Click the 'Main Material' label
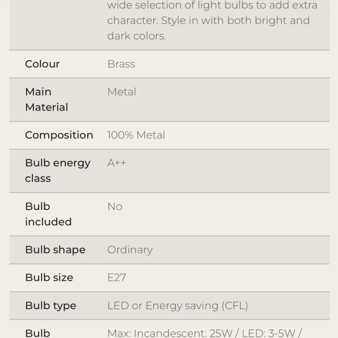338x338 pixels. click(46, 99)
